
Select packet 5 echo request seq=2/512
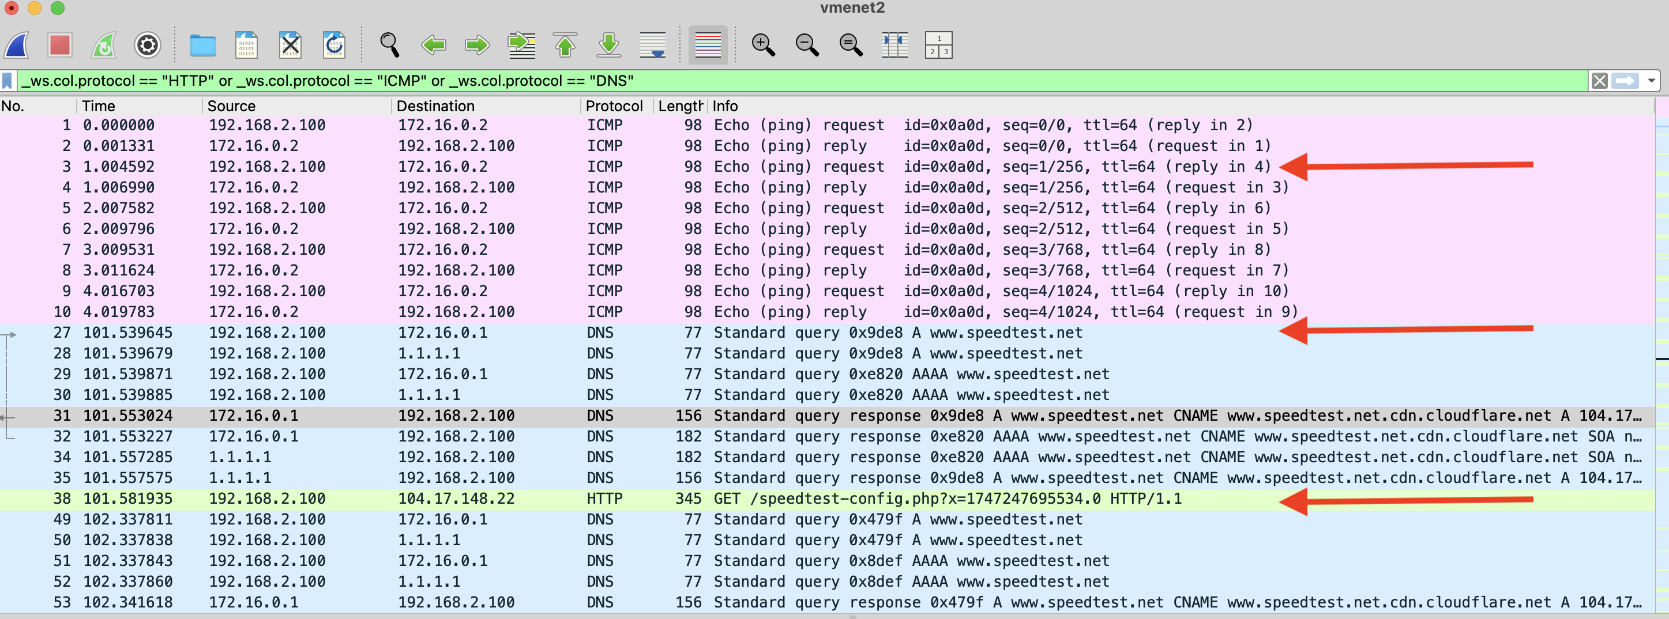pyautogui.click(x=828, y=208)
